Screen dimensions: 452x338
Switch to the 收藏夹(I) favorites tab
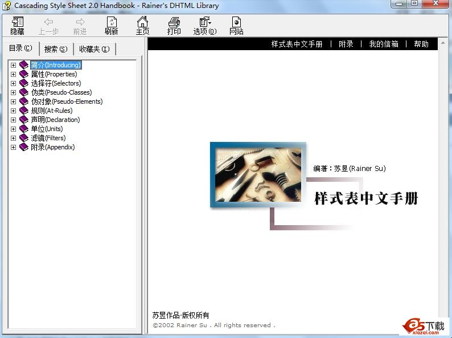point(94,50)
